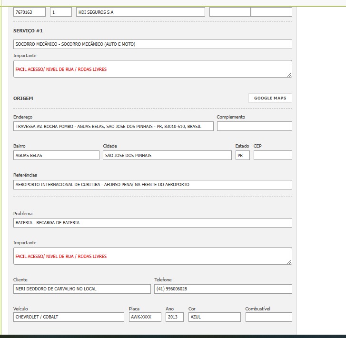346x338 pixels.
Task: Click the Referências text field
Action: click(x=152, y=185)
